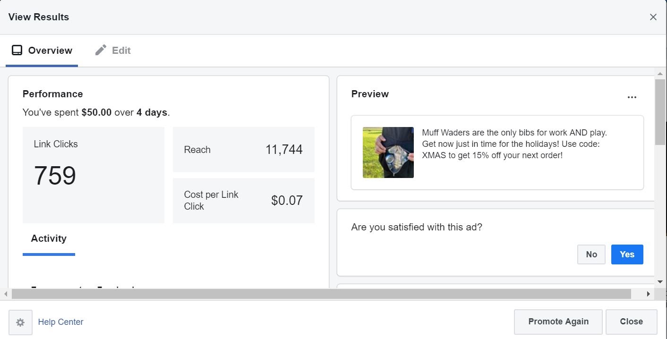This screenshot has height=339, width=667.
Task: Click the horizontal scrollbar right arrow
Action: [x=648, y=294]
